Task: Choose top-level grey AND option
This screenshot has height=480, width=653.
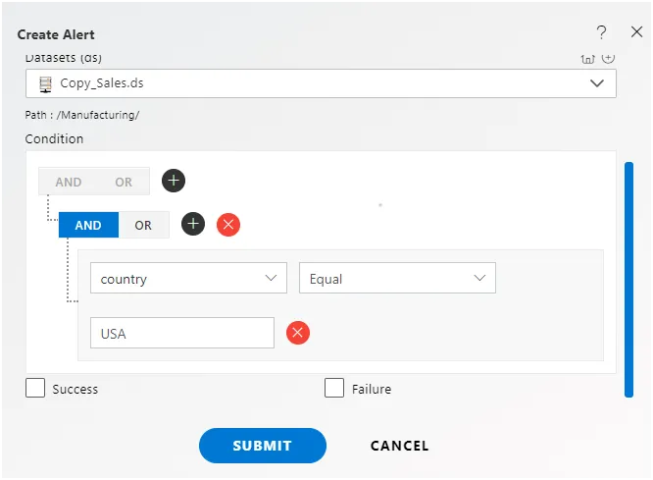Action: (69, 182)
